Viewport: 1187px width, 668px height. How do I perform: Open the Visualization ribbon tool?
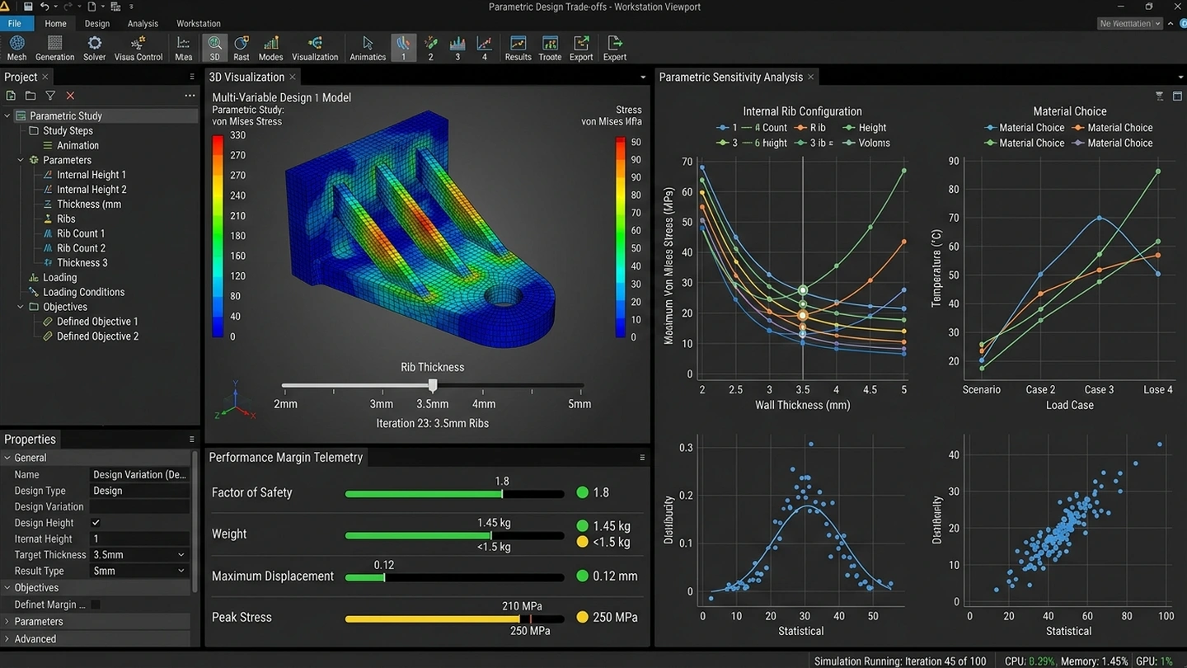(x=315, y=49)
